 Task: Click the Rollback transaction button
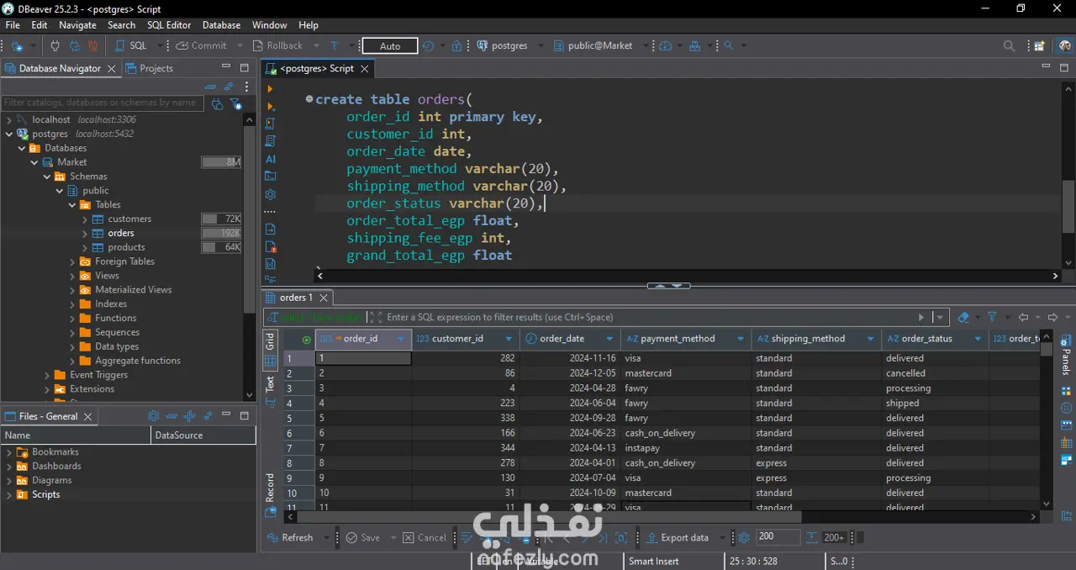pyautogui.click(x=277, y=46)
